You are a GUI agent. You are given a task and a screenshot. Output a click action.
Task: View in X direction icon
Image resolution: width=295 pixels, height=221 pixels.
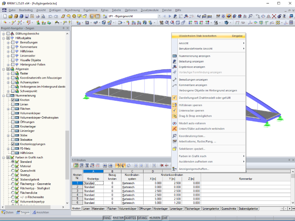(x=191, y=23)
